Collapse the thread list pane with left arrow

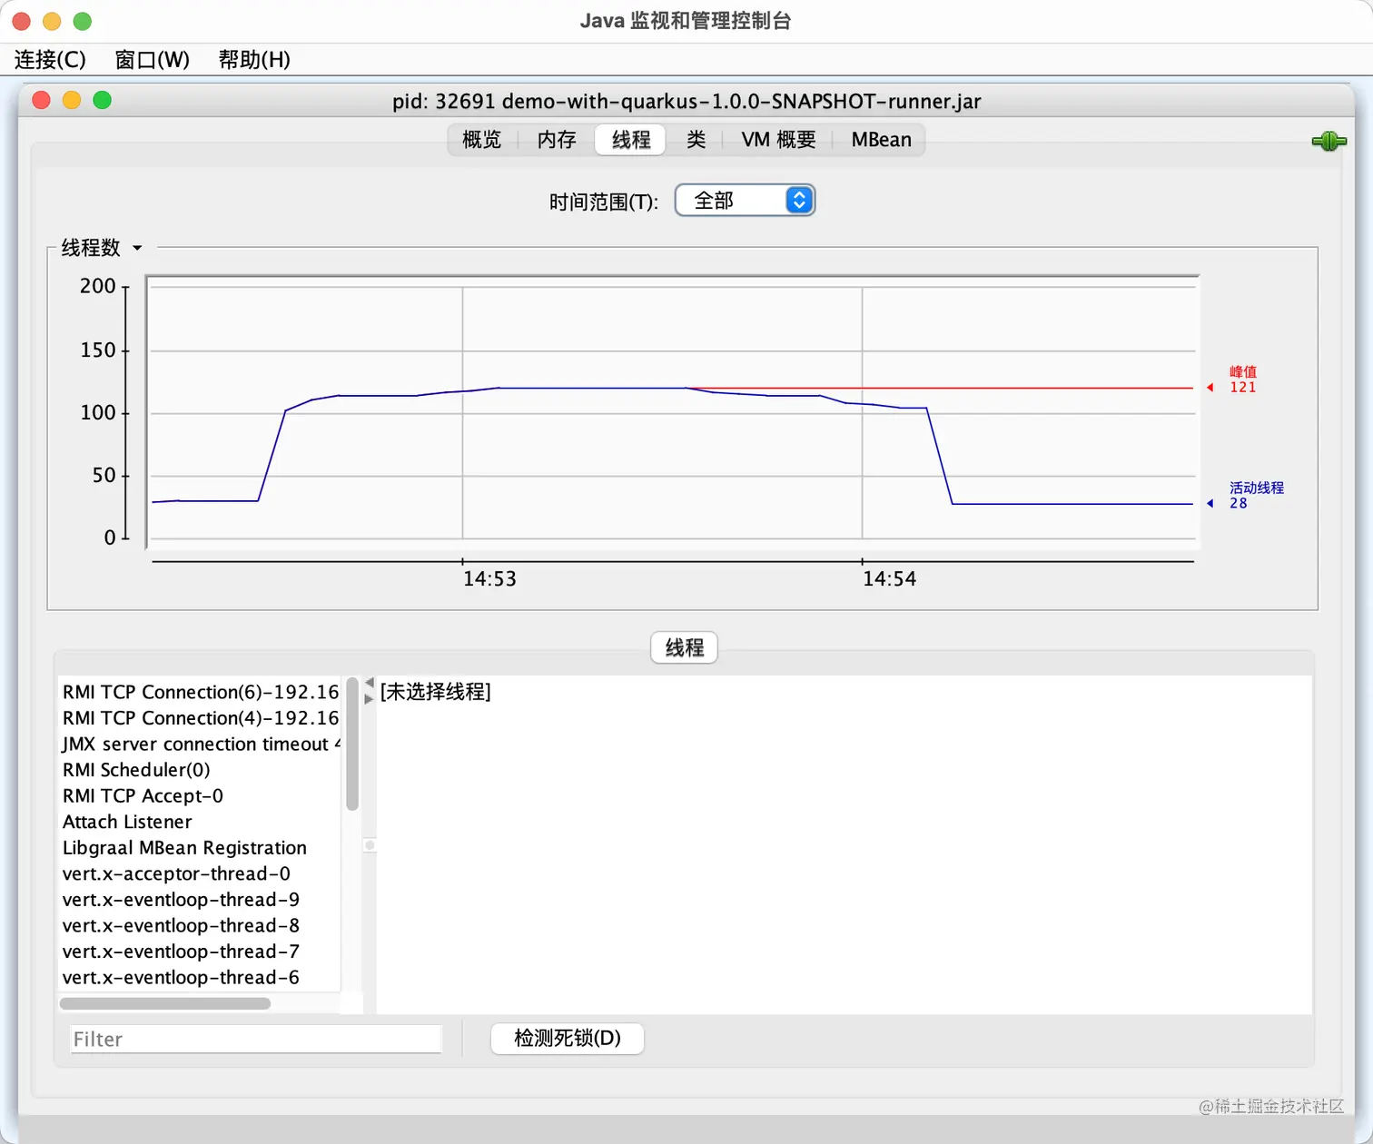pos(369,683)
